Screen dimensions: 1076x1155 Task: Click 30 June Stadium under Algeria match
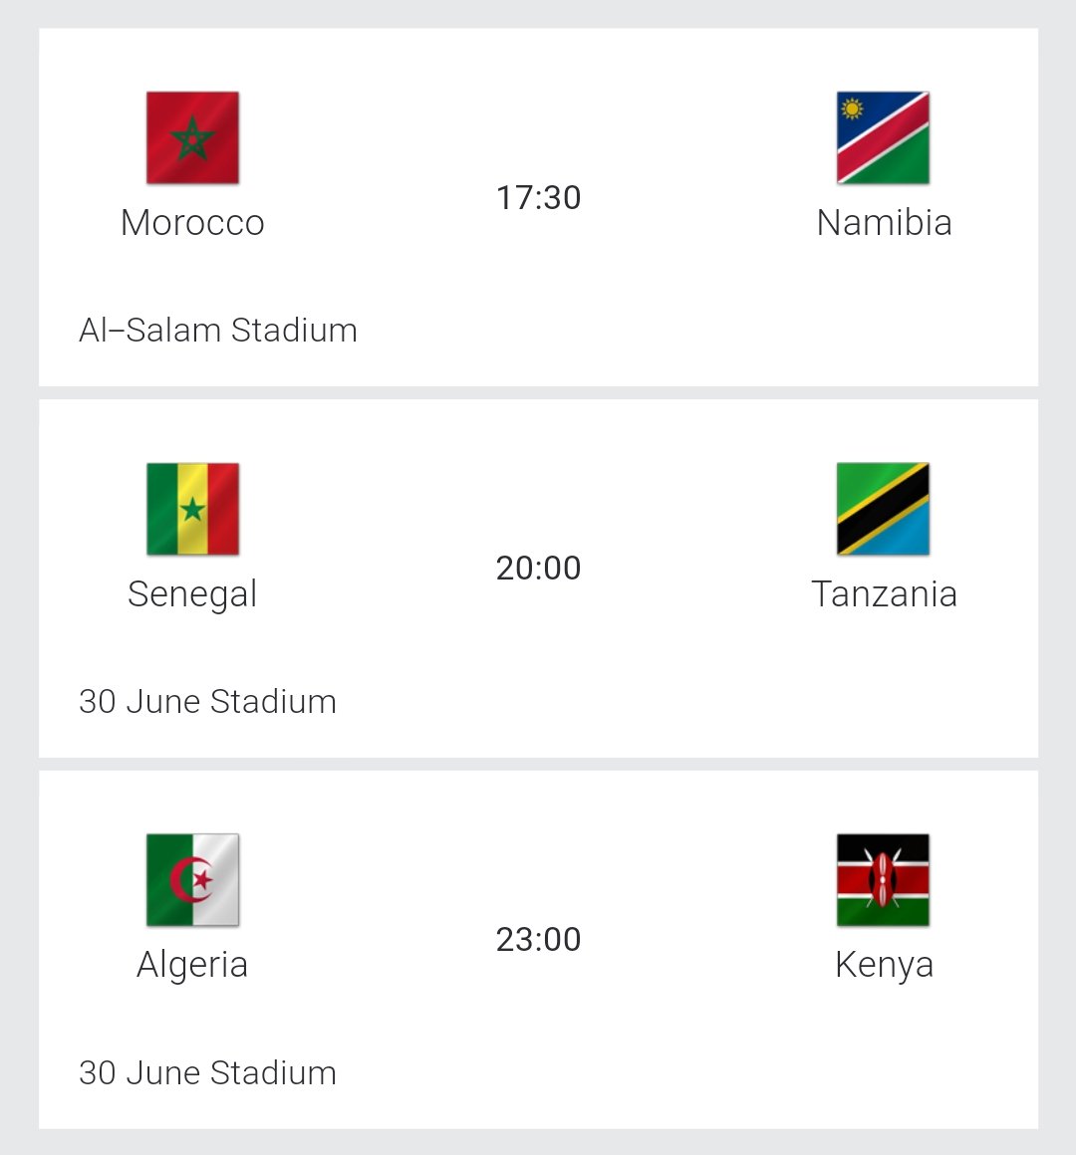[207, 1073]
